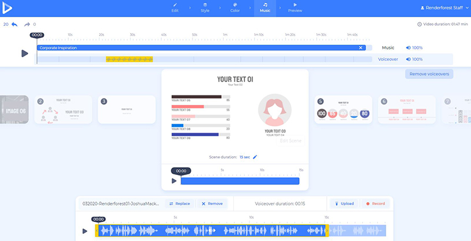Click the redo arrow icon

tap(27, 24)
